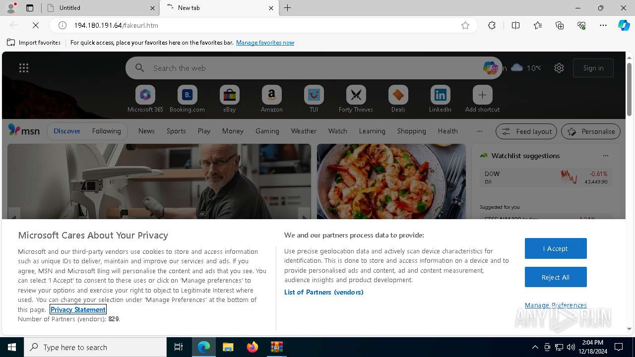This screenshot has width=635, height=357.
Task: Open the Privacy Statement link
Action: pos(78,309)
